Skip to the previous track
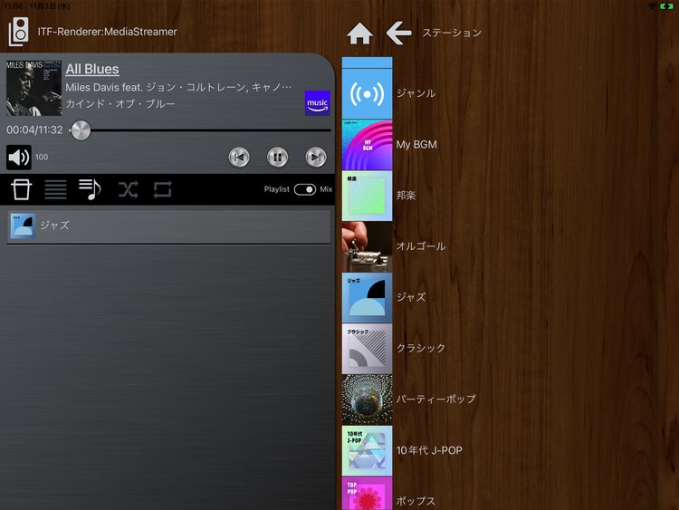679x510 pixels. point(239,158)
